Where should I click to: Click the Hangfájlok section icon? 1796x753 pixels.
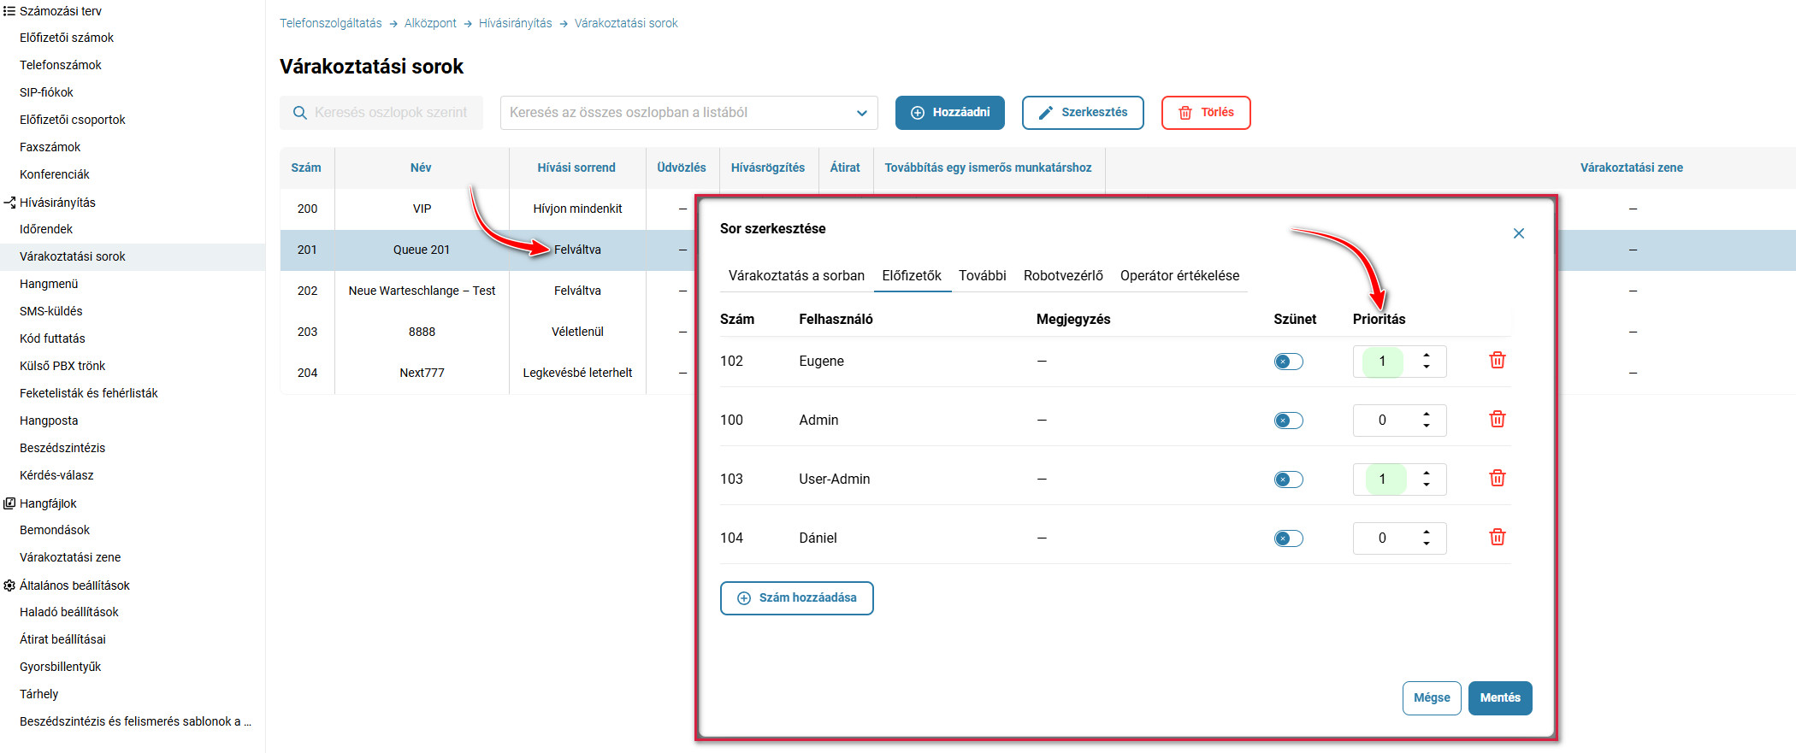pyautogui.click(x=9, y=503)
